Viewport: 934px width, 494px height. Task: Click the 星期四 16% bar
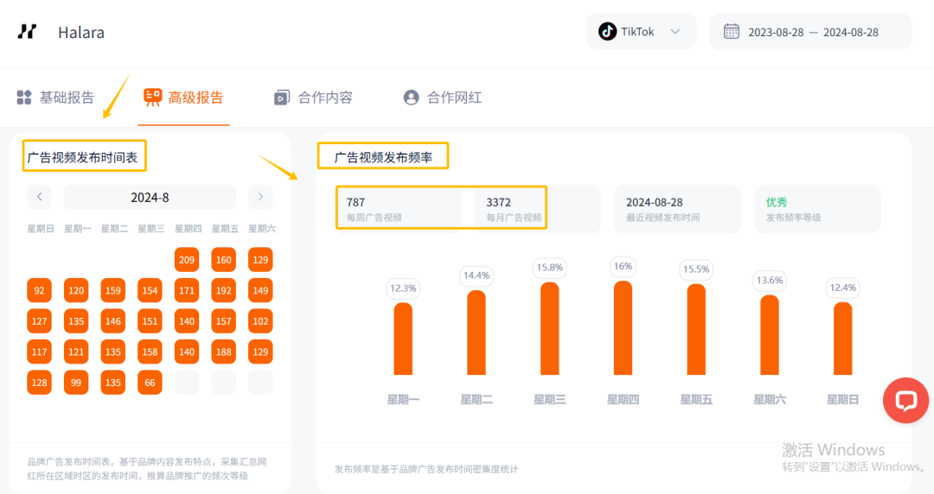point(623,328)
